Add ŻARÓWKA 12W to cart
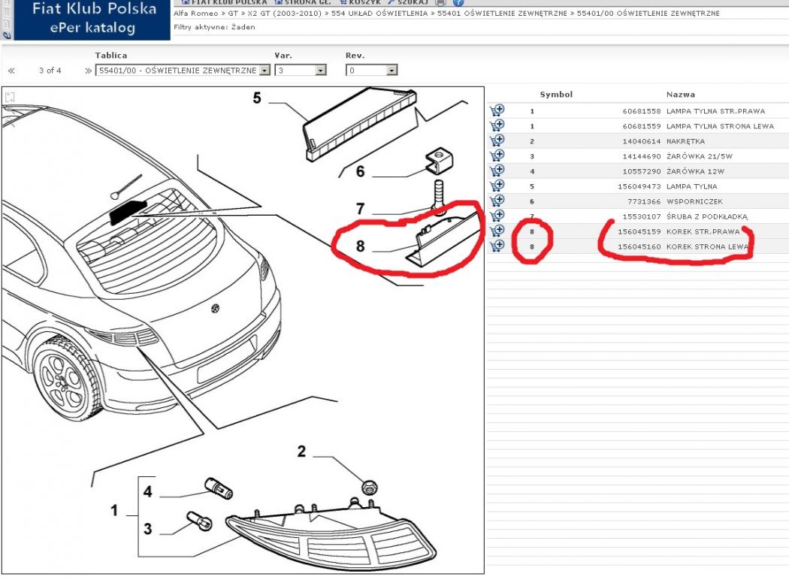 (497, 171)
